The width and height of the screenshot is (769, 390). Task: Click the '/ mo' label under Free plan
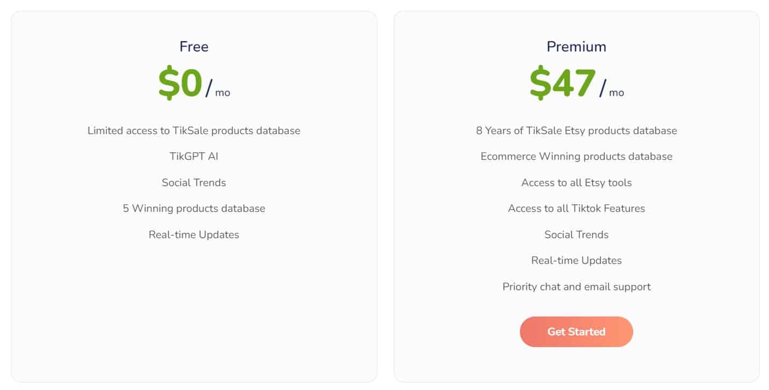219,90
